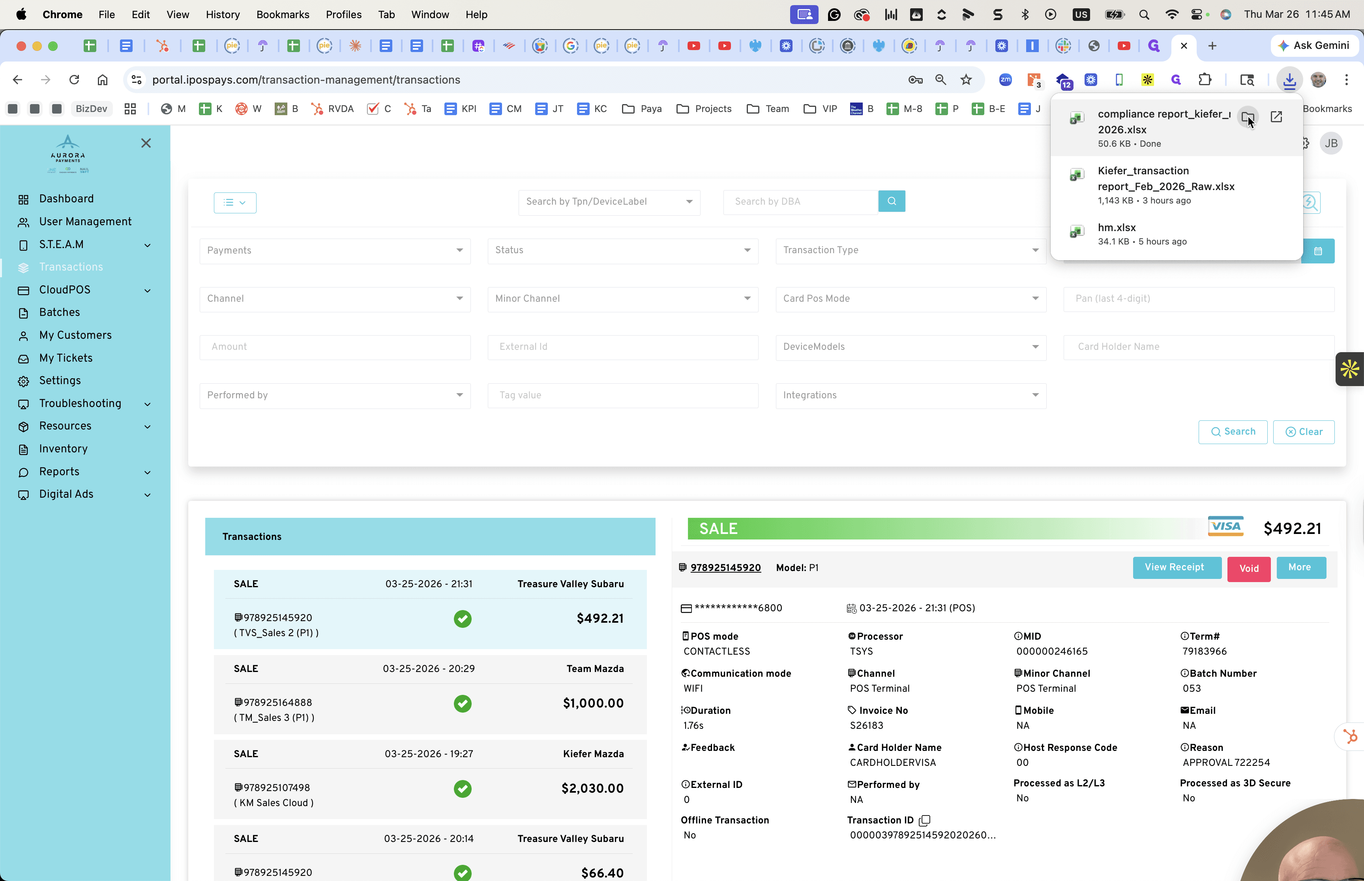Image resolution: width=1364 pixels, height=881 pixels.
Task: Open the Bookmarks menu bar item
Action: point(283,14)
